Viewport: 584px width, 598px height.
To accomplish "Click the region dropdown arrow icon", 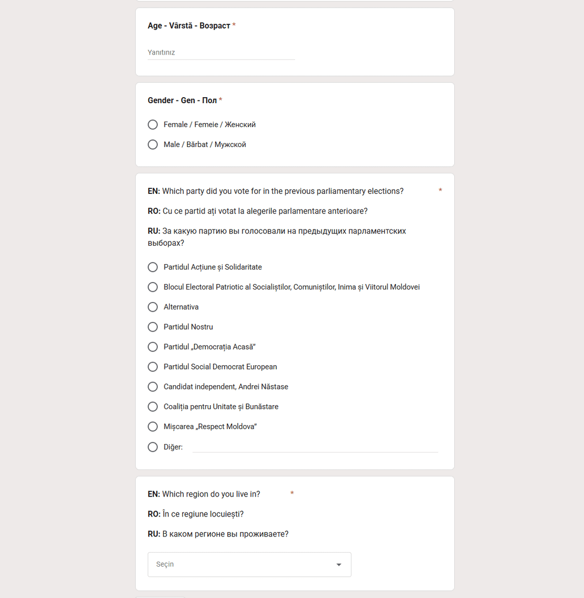I will [339, 565].
